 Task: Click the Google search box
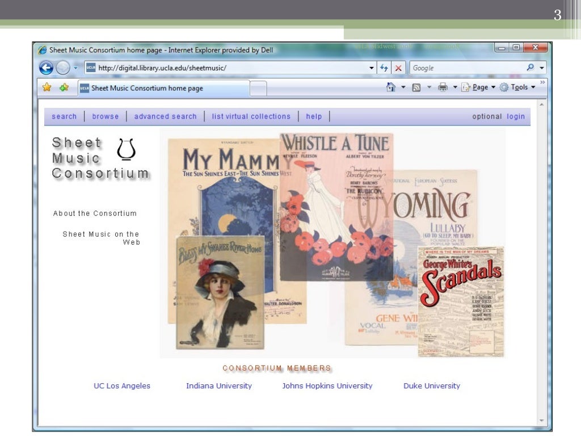pos(468,68)
